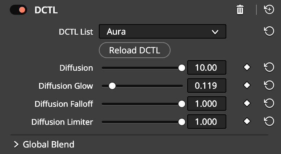Screen dimensions: 281x154
Task: Toggle keyframe diamond for Diffusion Falloff
Action: point(247,103)
